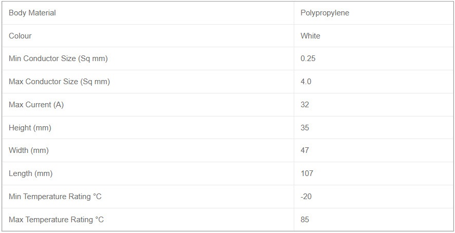Select the 107 length value
The width and height of the screenshot is (455, 233).
click(x=307, y=173)
